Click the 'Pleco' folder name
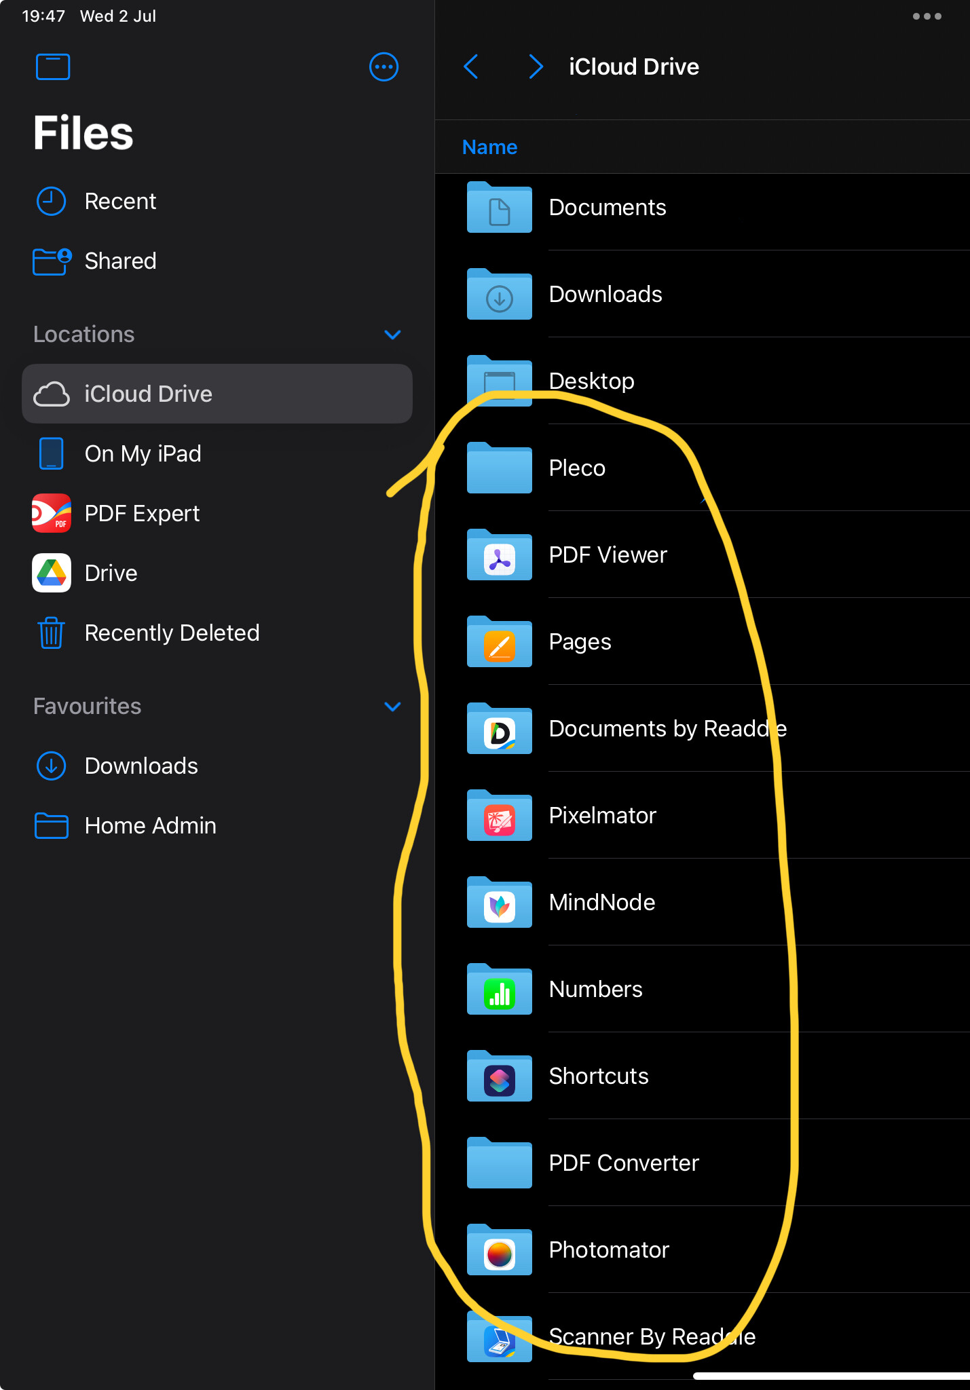Image resolution: width=970 pixels, height=1390 pixels. coord(577,468)
